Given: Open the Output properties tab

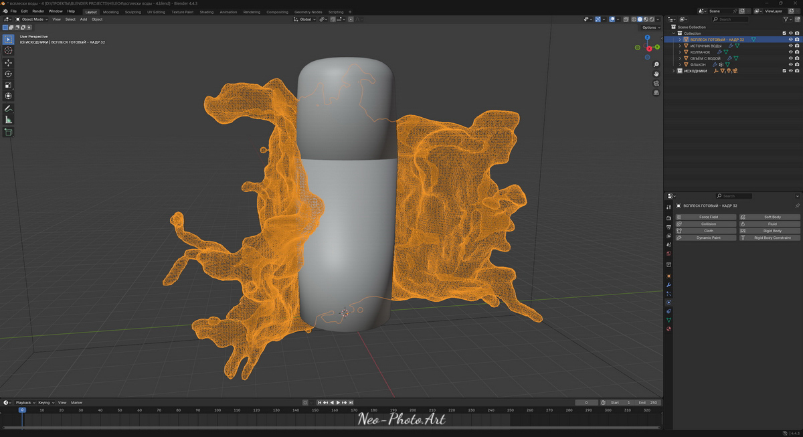Looking at the screenshot, I should click(668, 227).
